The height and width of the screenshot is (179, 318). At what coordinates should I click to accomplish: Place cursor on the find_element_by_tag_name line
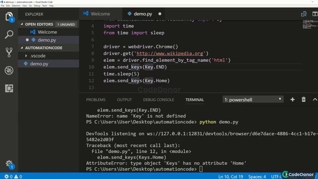[167, 60]
